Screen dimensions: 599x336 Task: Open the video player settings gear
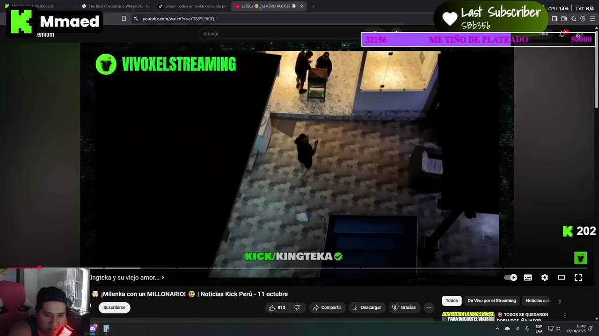545,278
